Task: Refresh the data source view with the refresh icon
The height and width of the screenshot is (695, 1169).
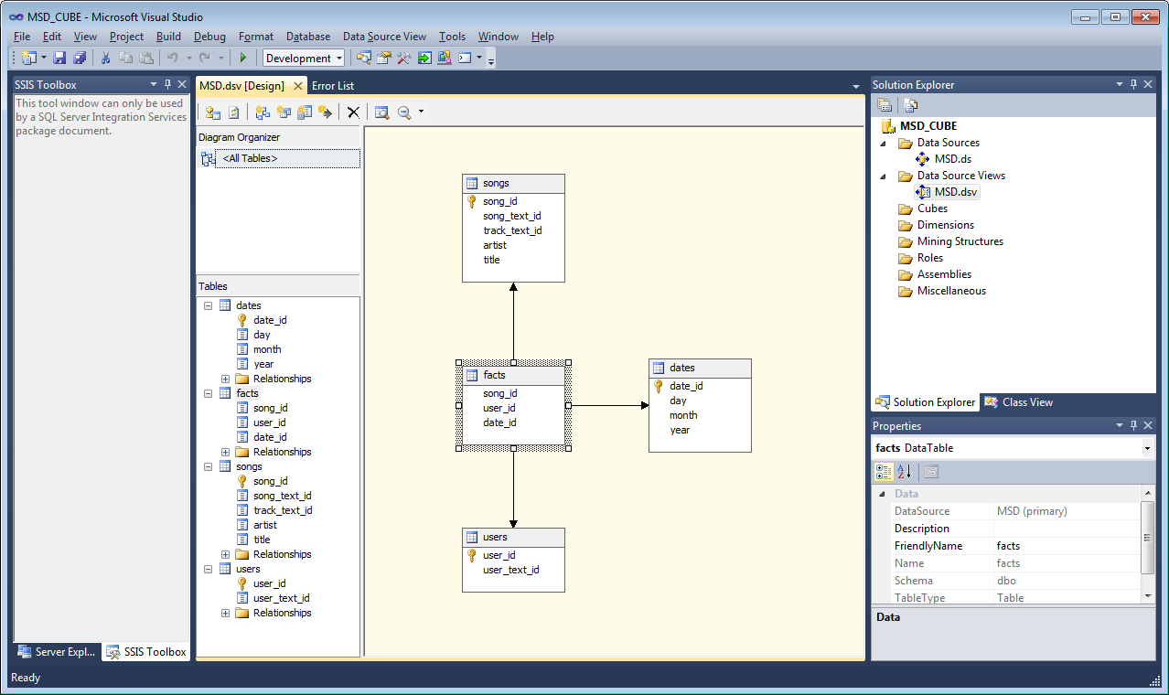Action: 234,112
